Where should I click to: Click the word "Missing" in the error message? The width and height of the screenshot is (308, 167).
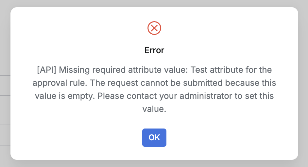(74, 70)
